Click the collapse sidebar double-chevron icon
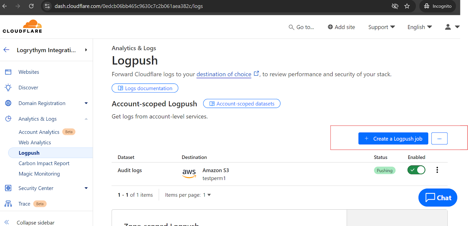Viewport: 468px width, 226px height. tap(7, 222)
